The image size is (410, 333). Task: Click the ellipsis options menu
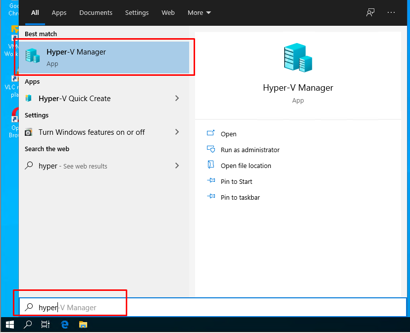391,12
